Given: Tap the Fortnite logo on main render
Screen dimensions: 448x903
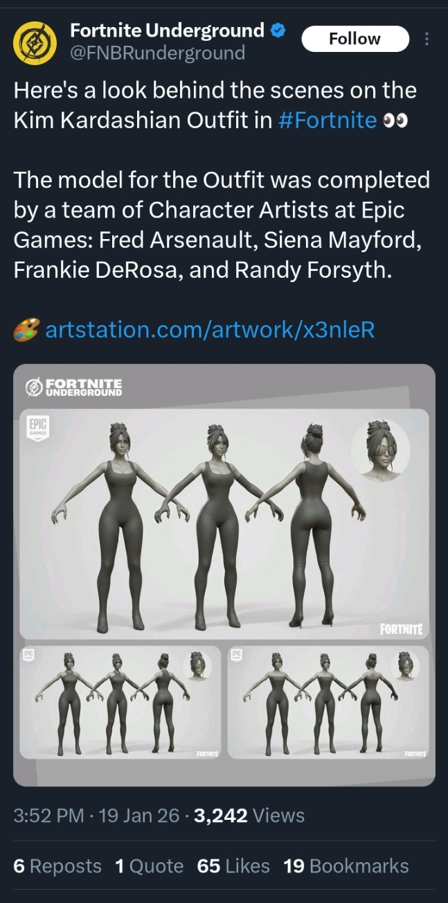Looking at the screenshot, I should [401, 629].
